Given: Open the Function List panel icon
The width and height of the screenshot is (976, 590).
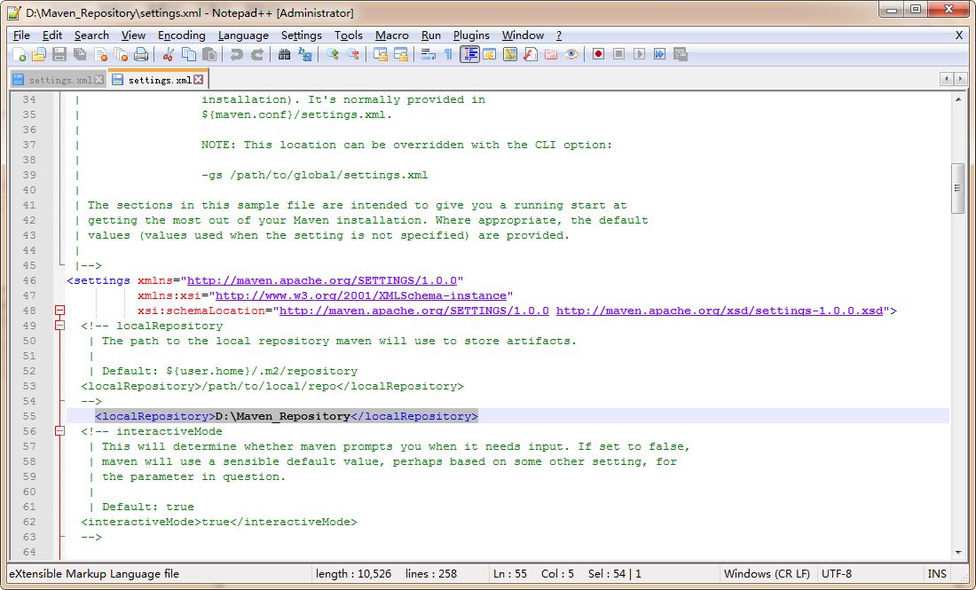Looking at the screenshot, I should tap(531, 55).
